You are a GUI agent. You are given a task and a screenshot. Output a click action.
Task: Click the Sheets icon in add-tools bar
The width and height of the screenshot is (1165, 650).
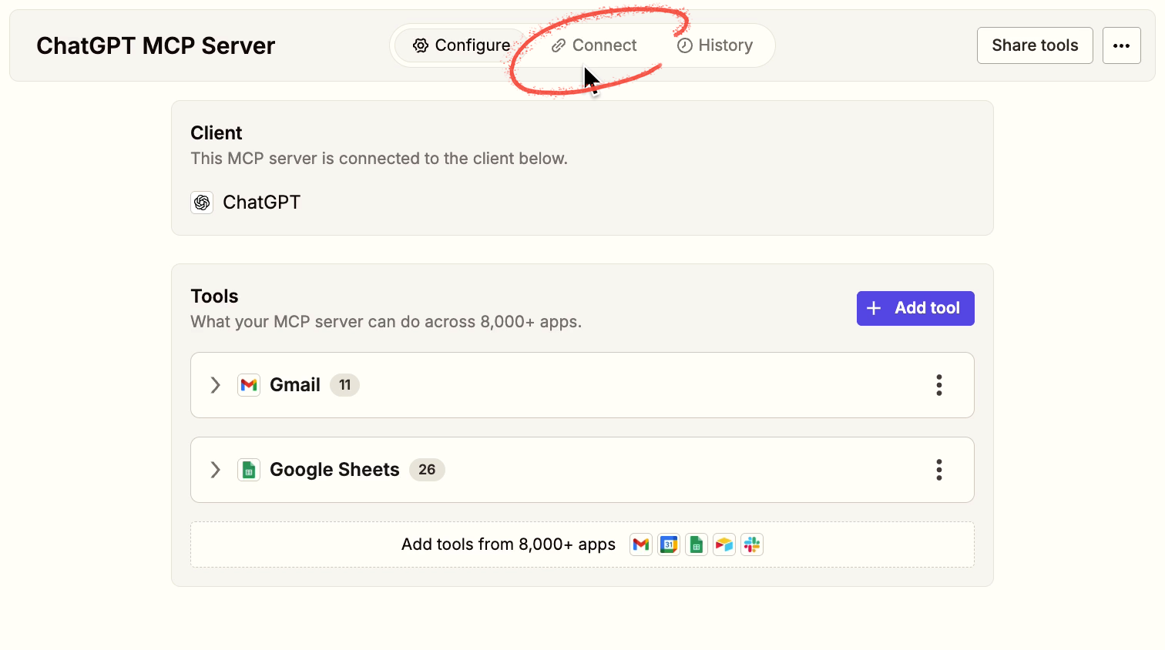pos(697,544)
